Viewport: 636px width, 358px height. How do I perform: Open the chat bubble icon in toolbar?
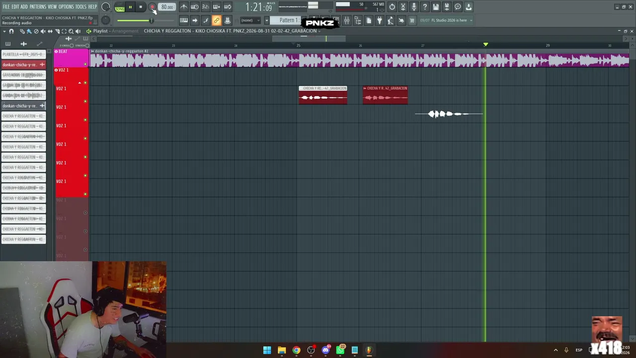(x=458, y=7)
